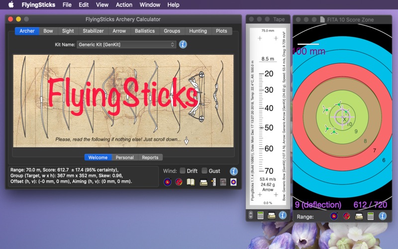Viewport: 398px width, 249px height.
Task: Click the calculator icon in Score Zone window
Action: coord(371,216)
